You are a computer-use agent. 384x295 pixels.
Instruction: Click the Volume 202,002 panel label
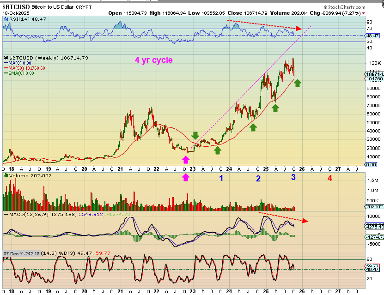[x=30, y=175]
